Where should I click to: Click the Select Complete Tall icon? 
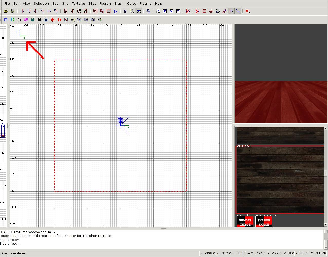coord(66,11)
